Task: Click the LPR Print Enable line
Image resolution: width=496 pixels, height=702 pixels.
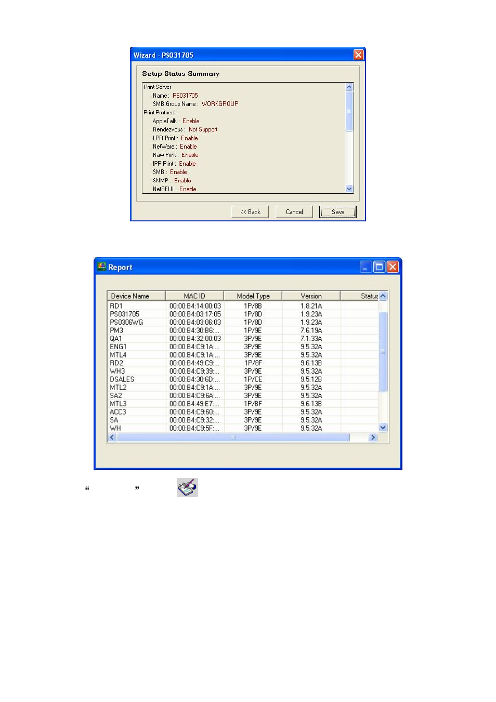Action: [x=175, y=138]
